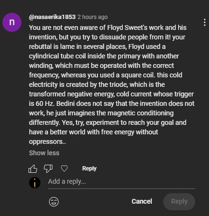The height and width of the screenshot is (216, 209).
Task: Click the '60 Hz' text in the comment
Action: (x=45, y=103)
